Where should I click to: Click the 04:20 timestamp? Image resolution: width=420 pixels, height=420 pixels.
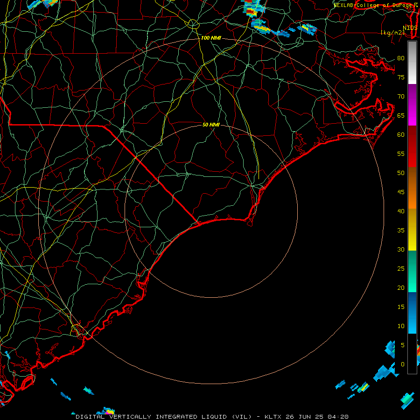pos(338,417)
